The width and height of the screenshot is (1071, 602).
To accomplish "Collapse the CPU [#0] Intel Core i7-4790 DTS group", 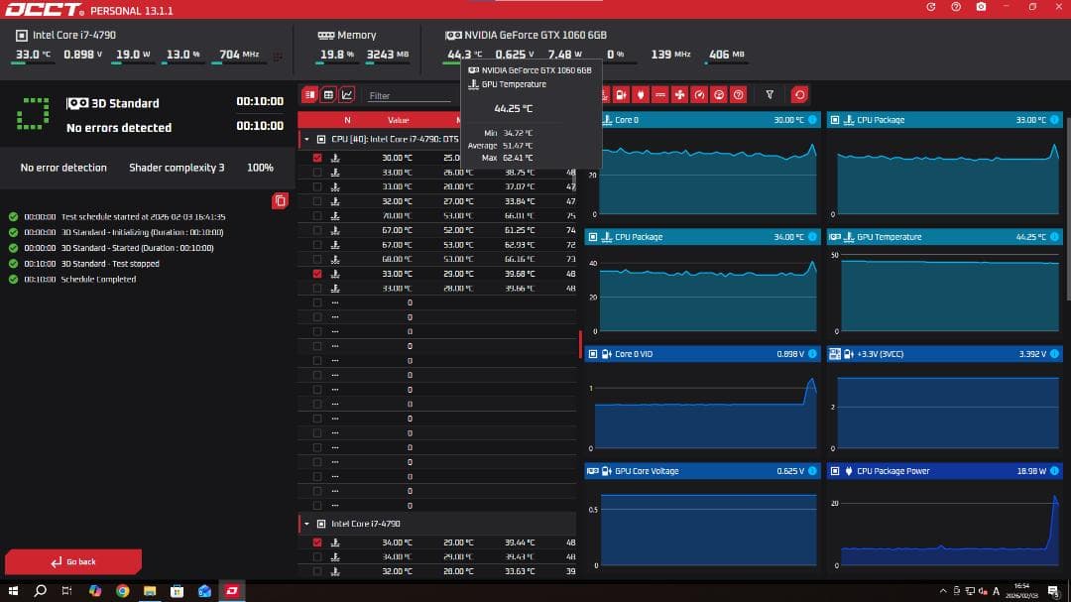I will click(306, 140).
